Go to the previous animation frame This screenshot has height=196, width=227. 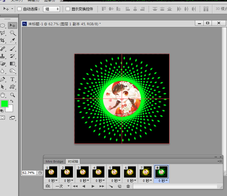click(x=84, y=186)
